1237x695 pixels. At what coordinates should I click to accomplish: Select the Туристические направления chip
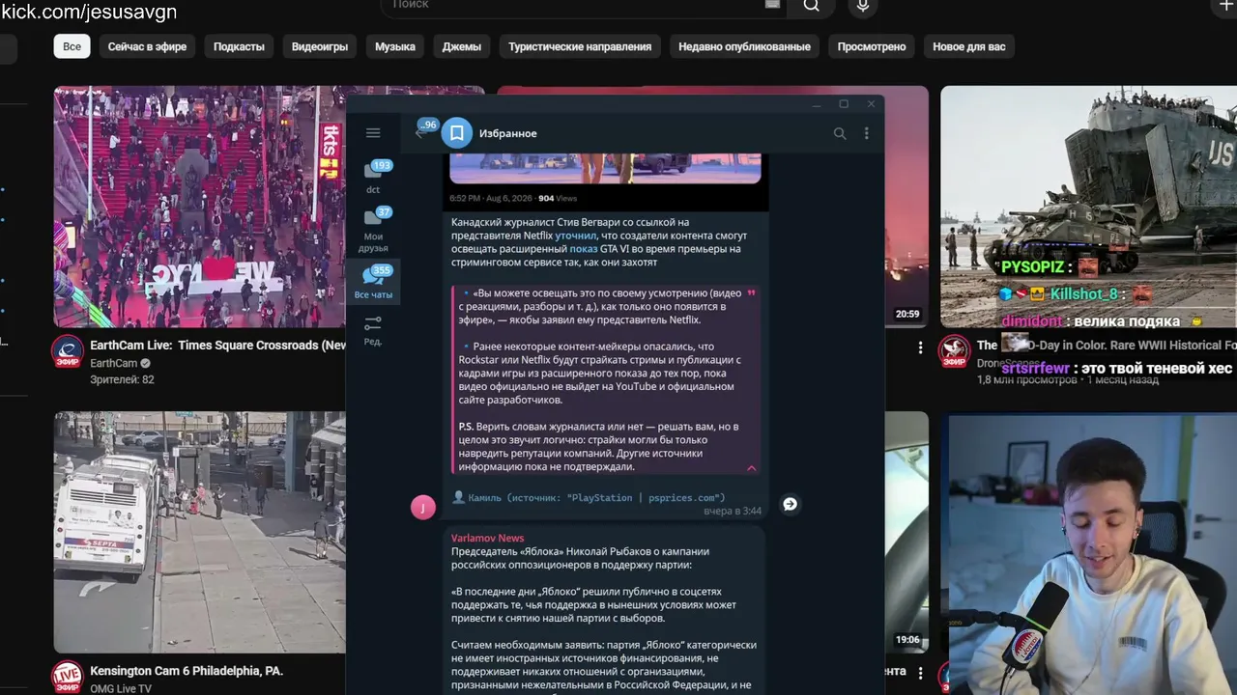[x=580, y=46]
